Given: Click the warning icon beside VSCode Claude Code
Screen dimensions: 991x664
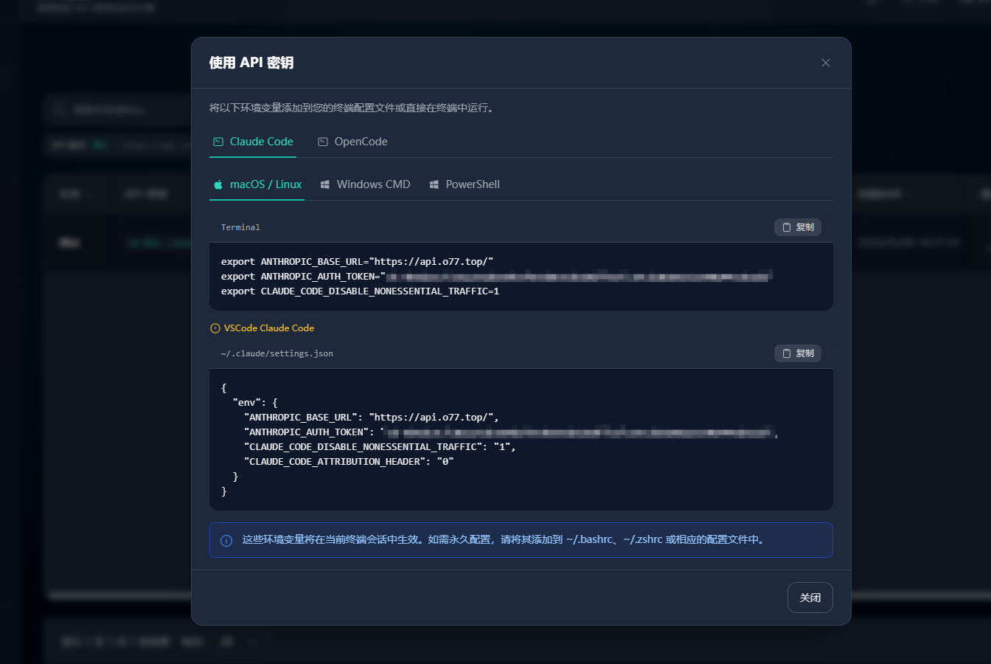Looking at the screenshot, I should tap(215, 328).
